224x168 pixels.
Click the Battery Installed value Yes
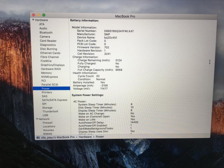[x=102, y=82]
